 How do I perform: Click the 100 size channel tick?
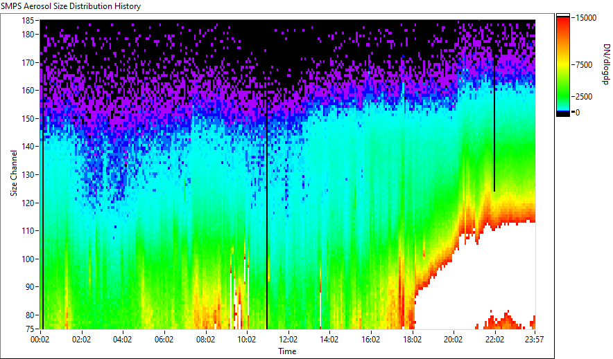pyautogui.click(x=28, y=259)
